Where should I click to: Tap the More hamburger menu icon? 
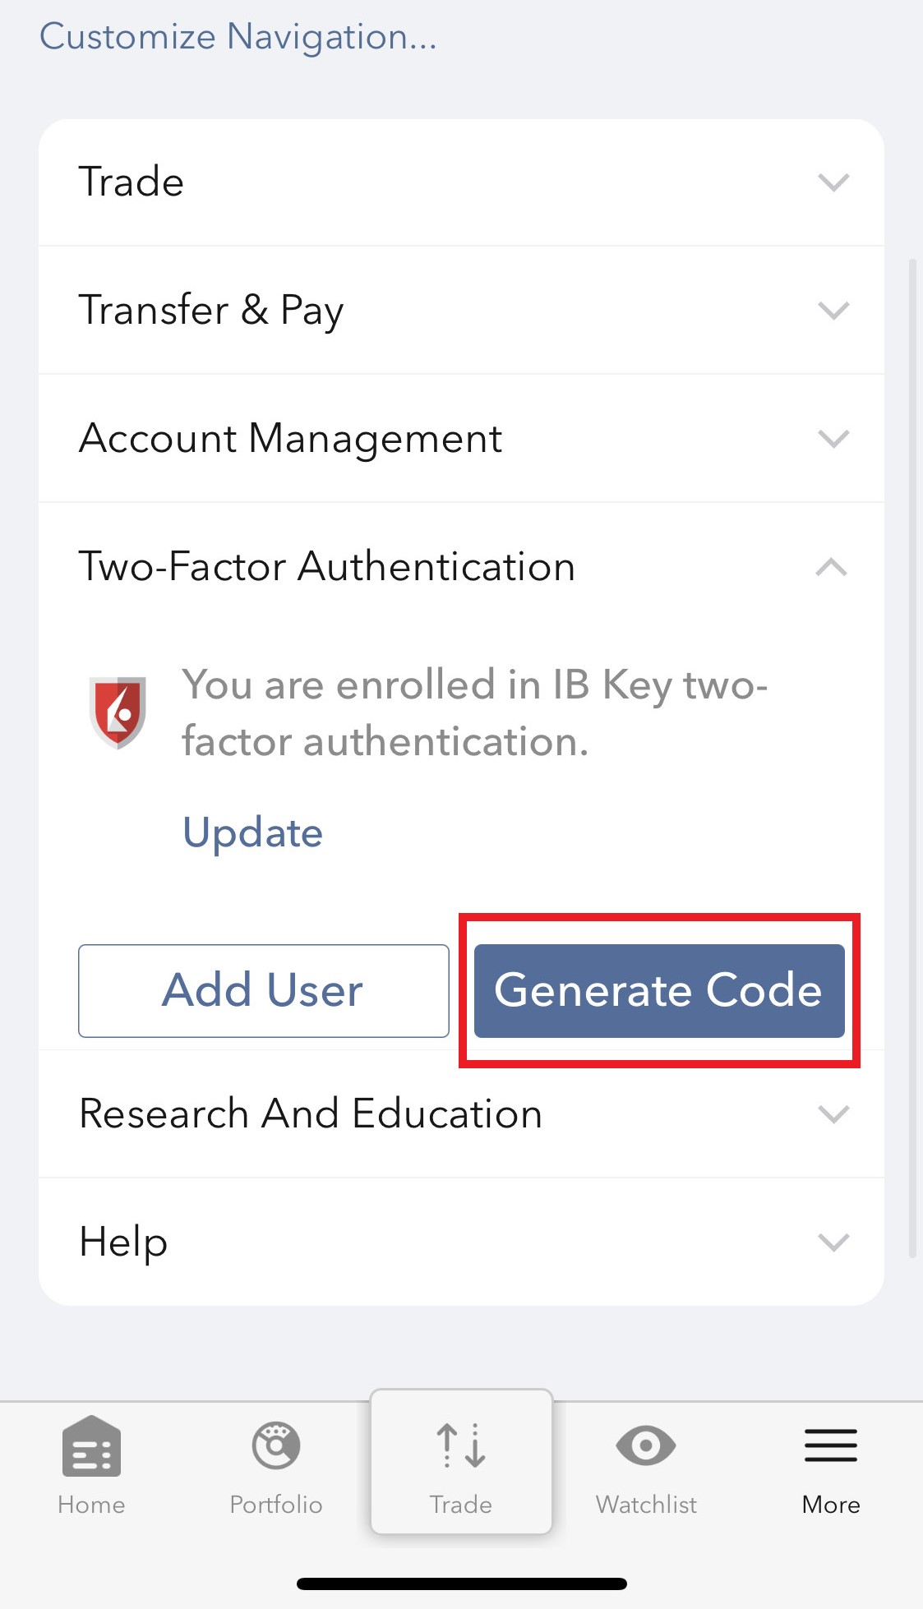pyautogui.click(x=831, y=1445)
